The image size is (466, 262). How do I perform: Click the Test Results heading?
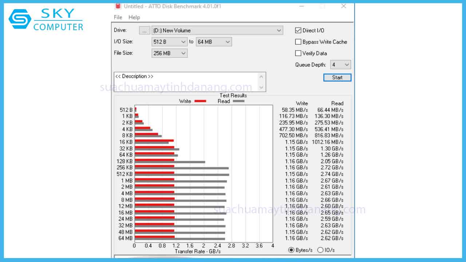(x=233, y=96)
